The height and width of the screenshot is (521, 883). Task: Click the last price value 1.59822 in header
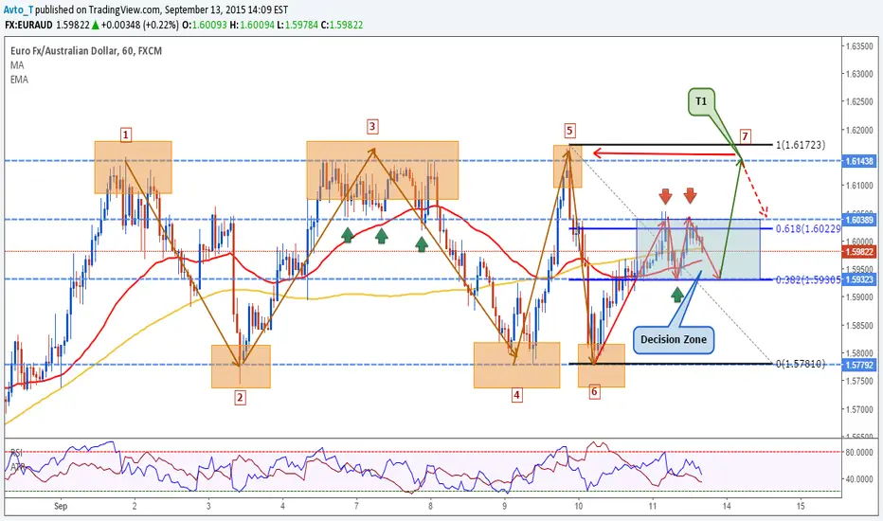[x=72, y=25]
